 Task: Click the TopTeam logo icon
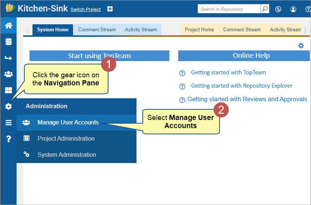click(x=10, y=8)
